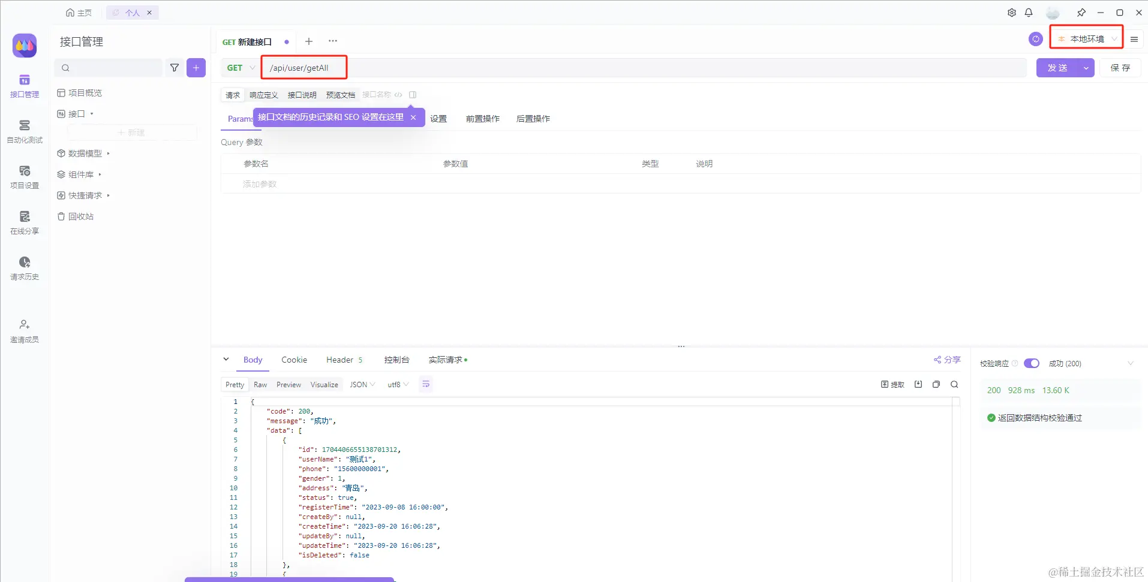
Task: Open the utf8 encoding dropdown
Action: click(398, 385)
